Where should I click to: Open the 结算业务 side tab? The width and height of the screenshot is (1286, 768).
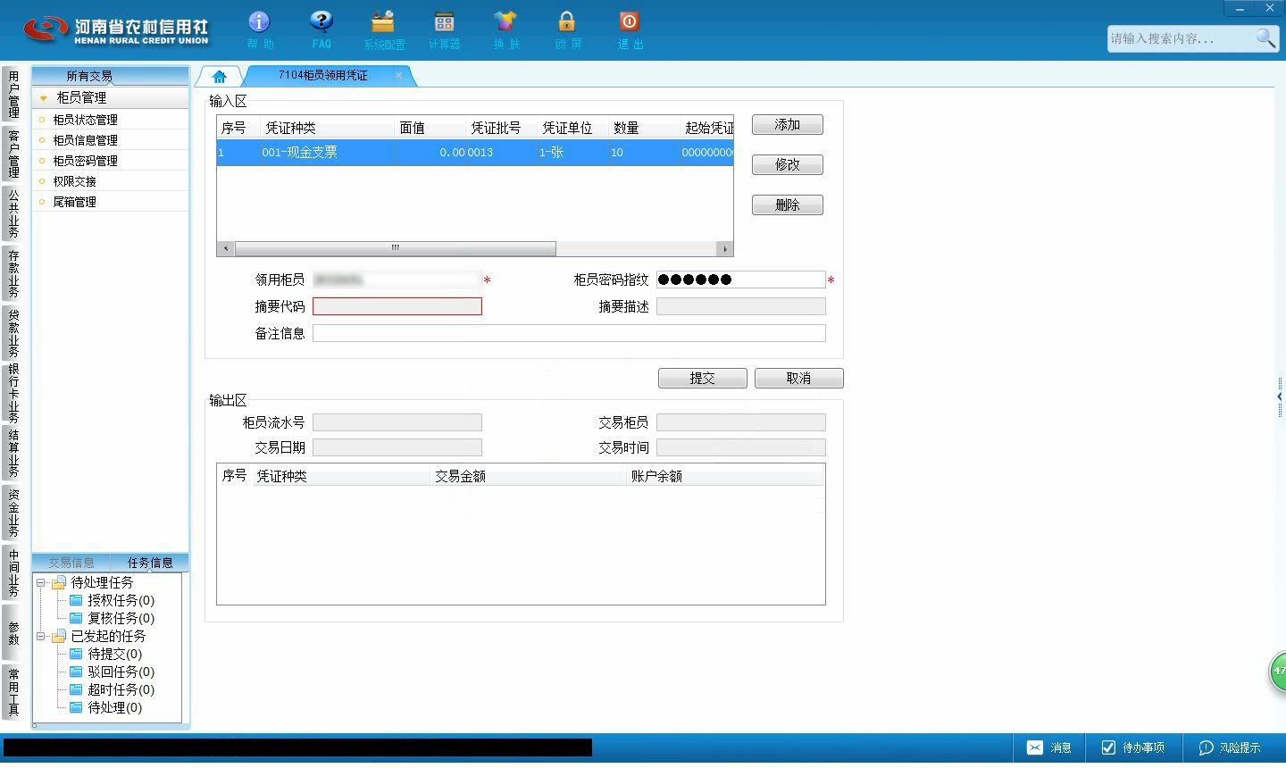click(13, 453)
